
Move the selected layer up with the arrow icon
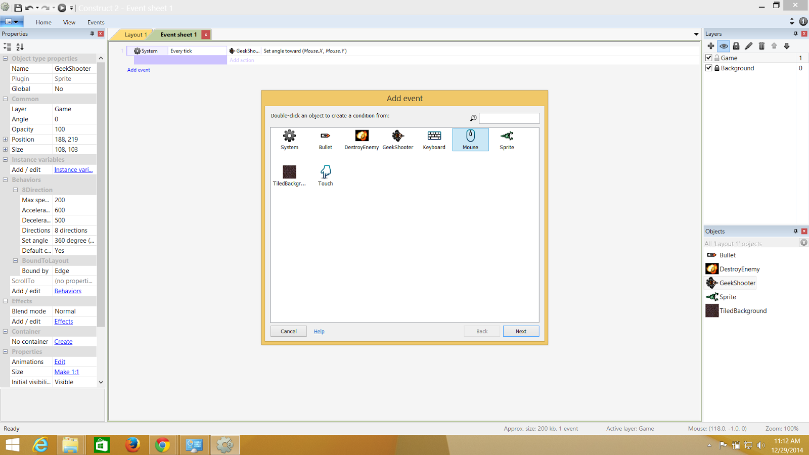coord(774,45)
